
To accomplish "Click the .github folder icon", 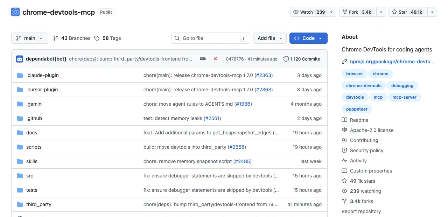I will (20, 118).
